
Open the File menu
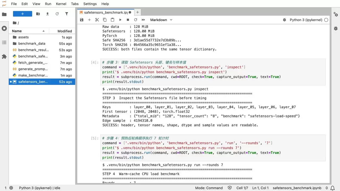tap(14, 4)
